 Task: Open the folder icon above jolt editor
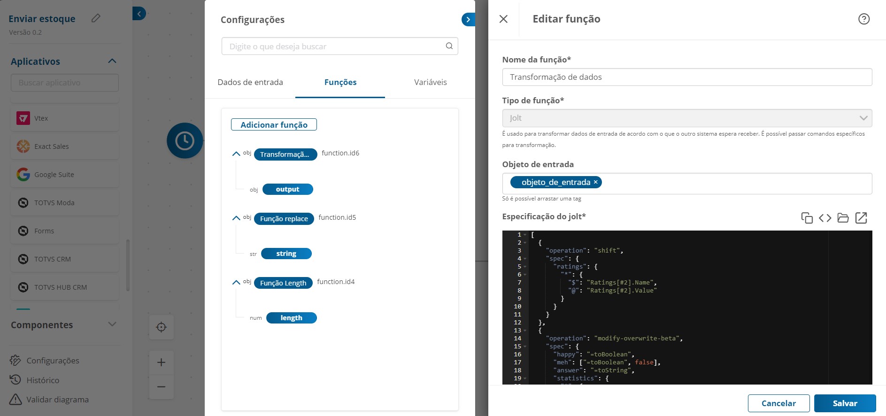coord(843,218)
